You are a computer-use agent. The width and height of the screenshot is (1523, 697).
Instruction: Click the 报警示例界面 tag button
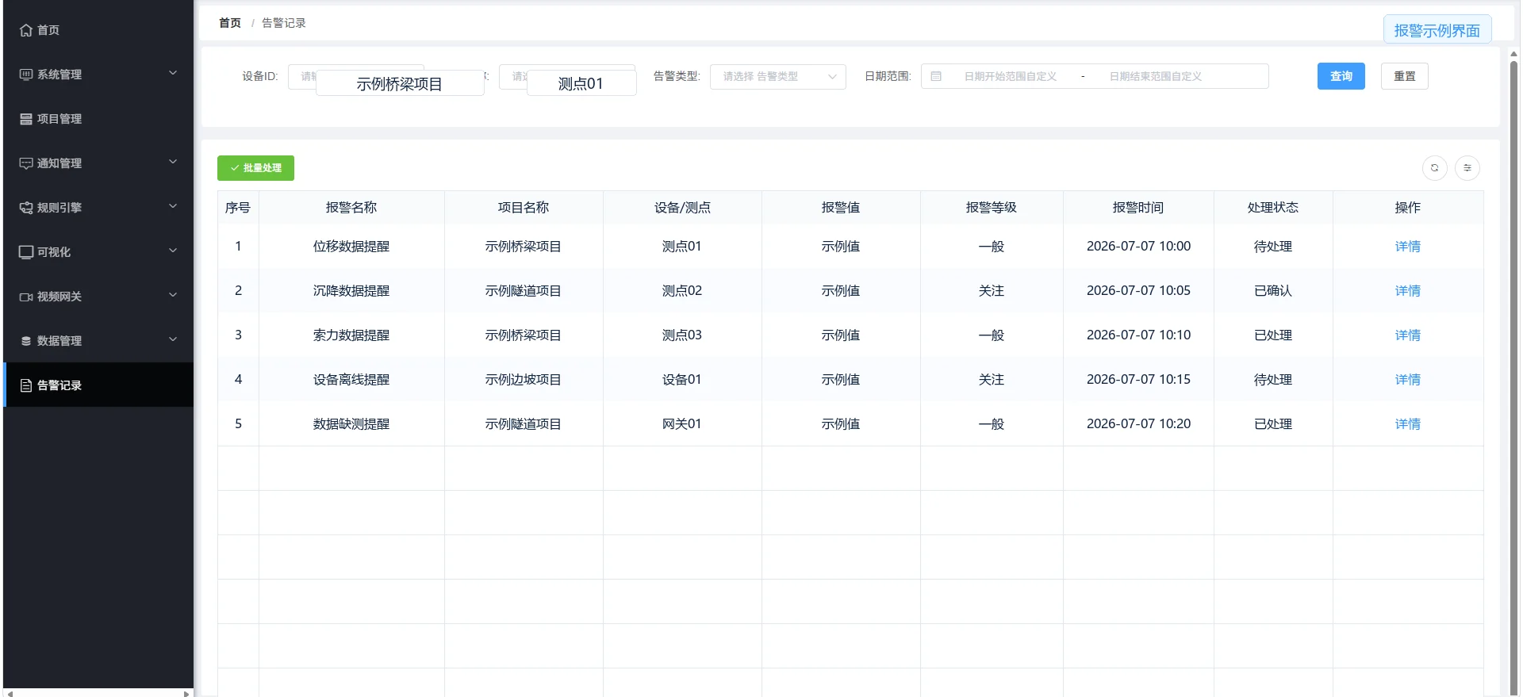pos(1437,30)
